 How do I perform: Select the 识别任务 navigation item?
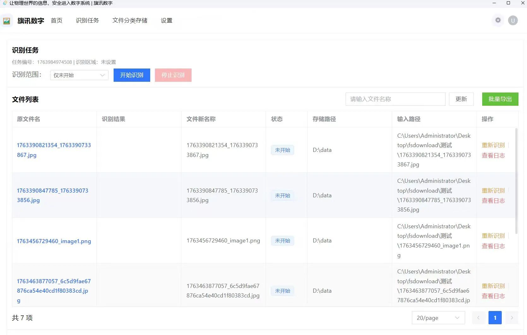87,21
